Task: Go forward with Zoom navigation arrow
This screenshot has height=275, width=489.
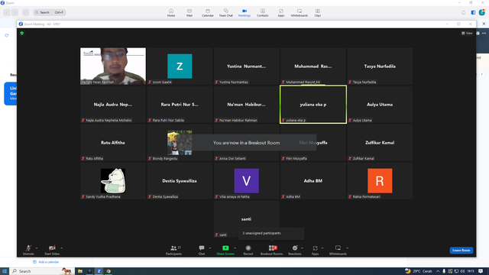Action: (15, 12)
